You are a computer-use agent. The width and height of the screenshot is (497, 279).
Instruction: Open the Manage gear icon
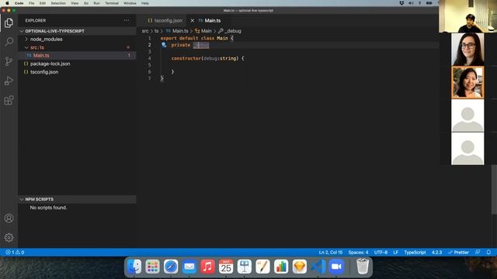tap(9, 238)
